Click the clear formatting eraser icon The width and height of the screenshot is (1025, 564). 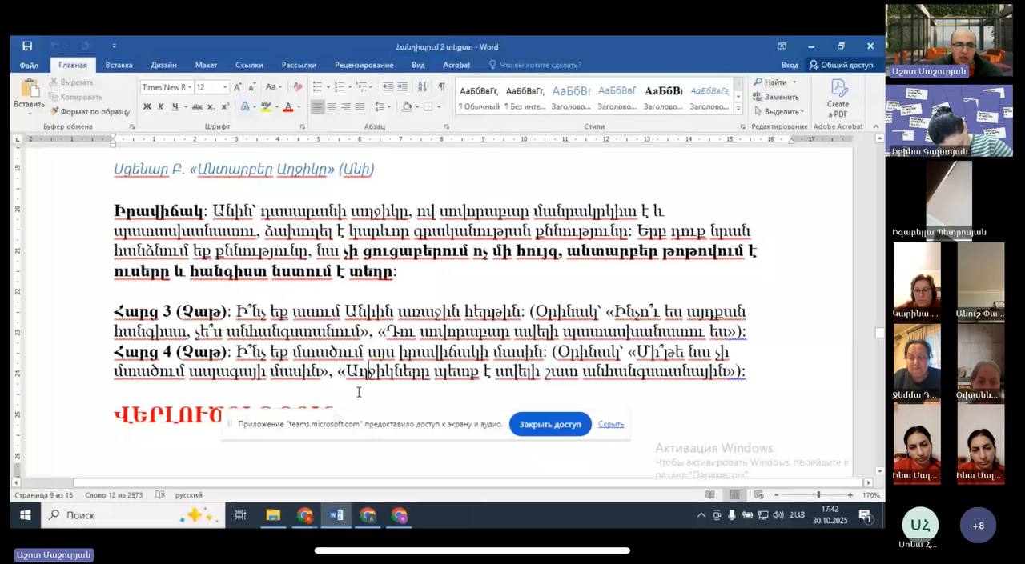[298, 86]
